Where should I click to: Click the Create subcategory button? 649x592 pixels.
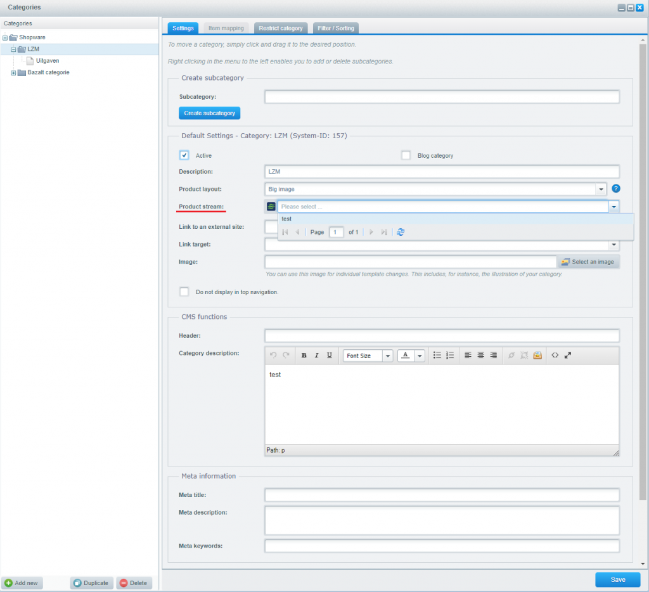pyautogui.click(x=209, y=113)
